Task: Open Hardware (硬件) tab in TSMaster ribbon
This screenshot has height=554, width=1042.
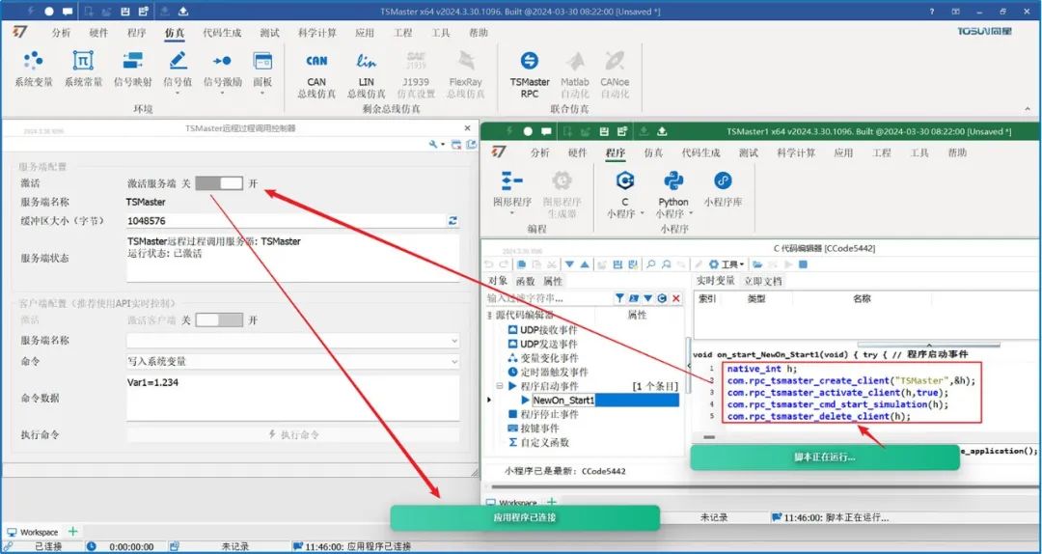Action: click(x=98, y=33)
